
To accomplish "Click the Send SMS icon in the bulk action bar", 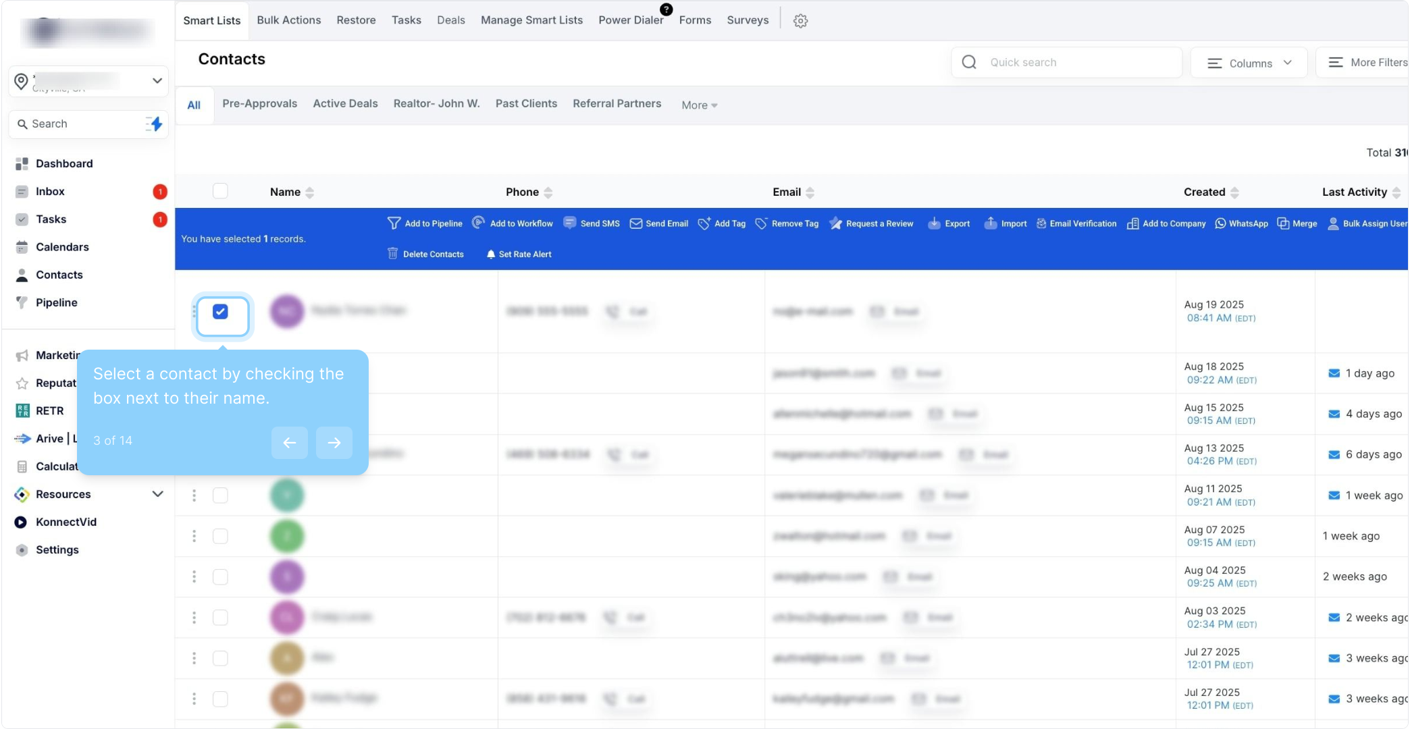I will click(569, 223).
